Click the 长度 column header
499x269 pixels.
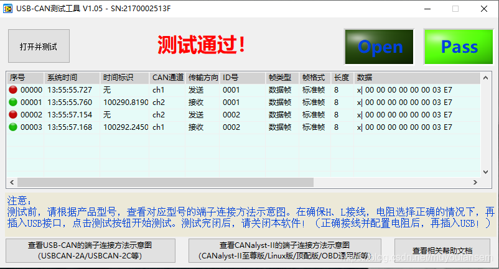coord(342,78)
